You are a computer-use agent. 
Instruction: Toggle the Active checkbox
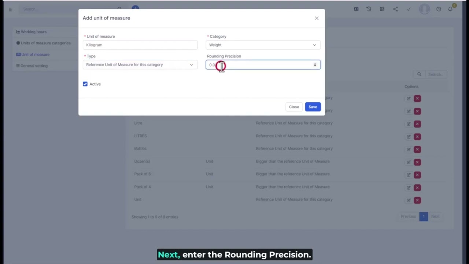tap(85, 84)
